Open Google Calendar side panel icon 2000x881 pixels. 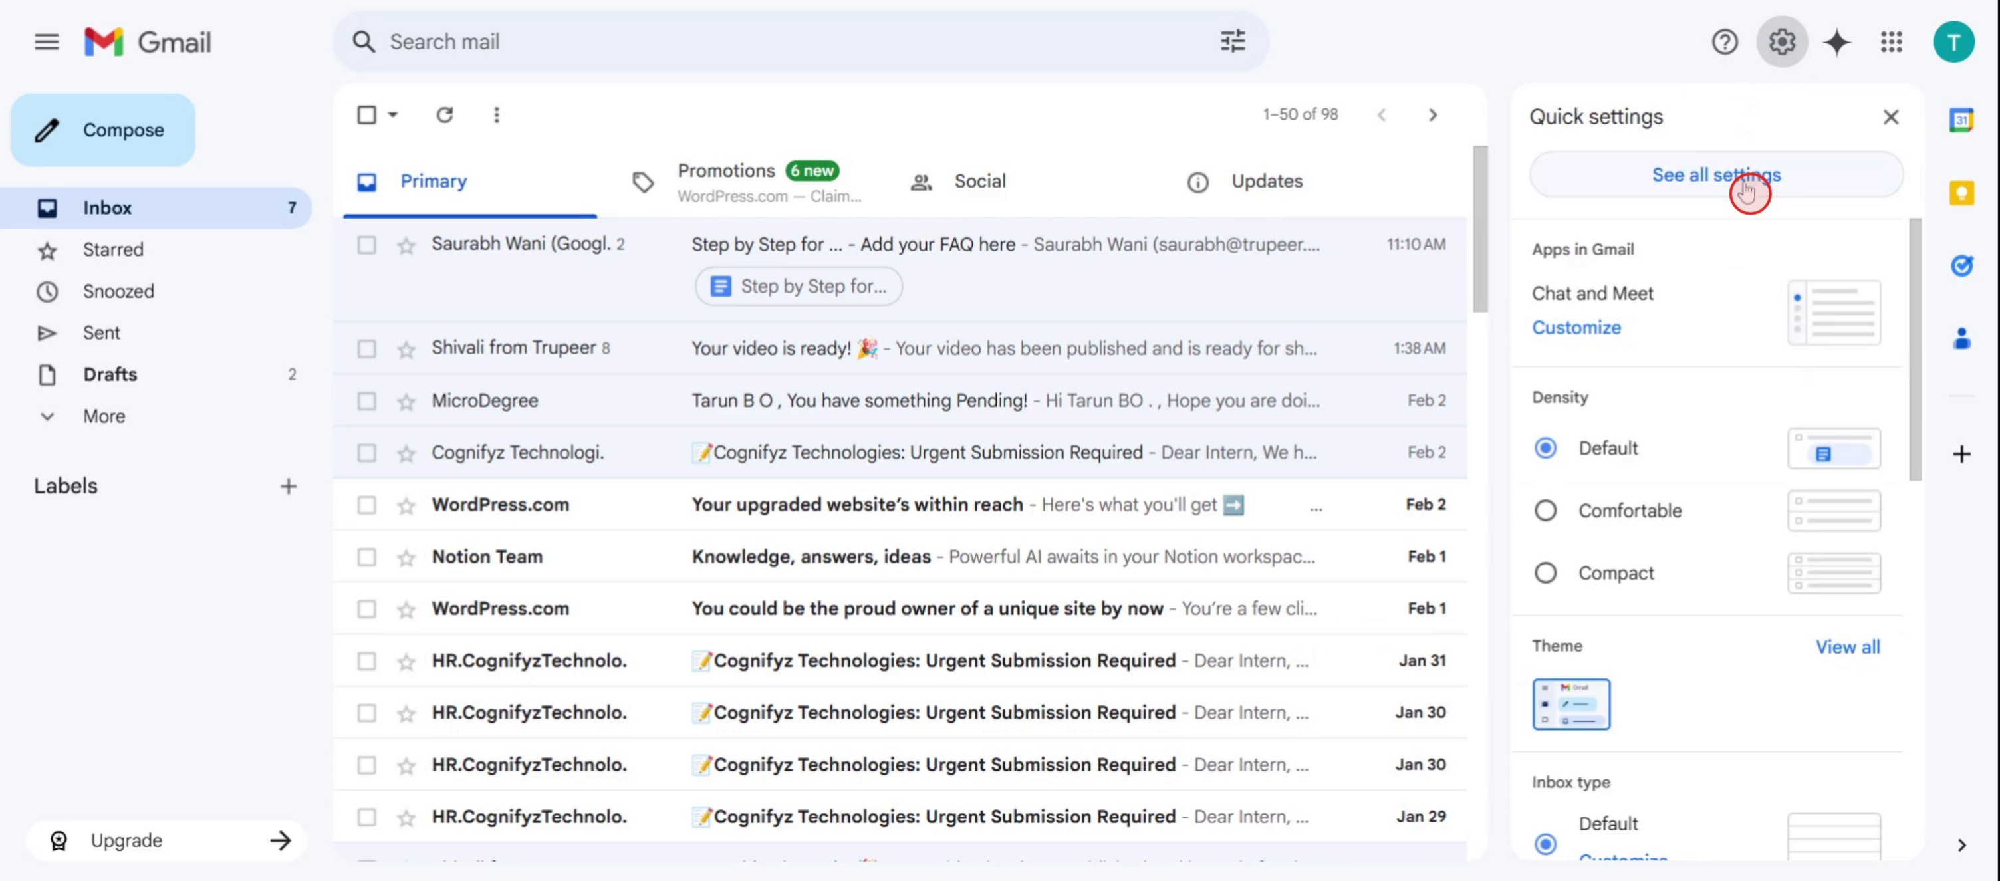coord(1961,120)
